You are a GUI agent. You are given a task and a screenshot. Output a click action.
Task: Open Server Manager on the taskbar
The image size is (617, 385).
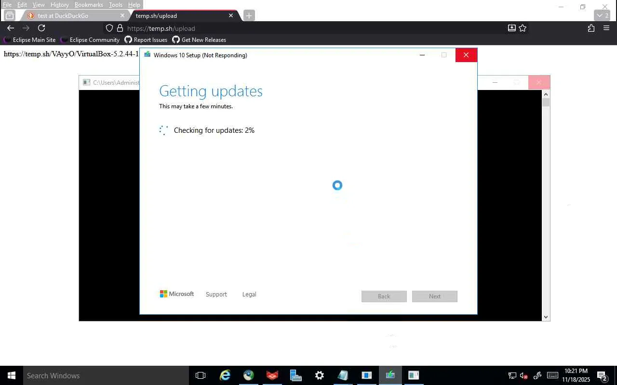296,375
